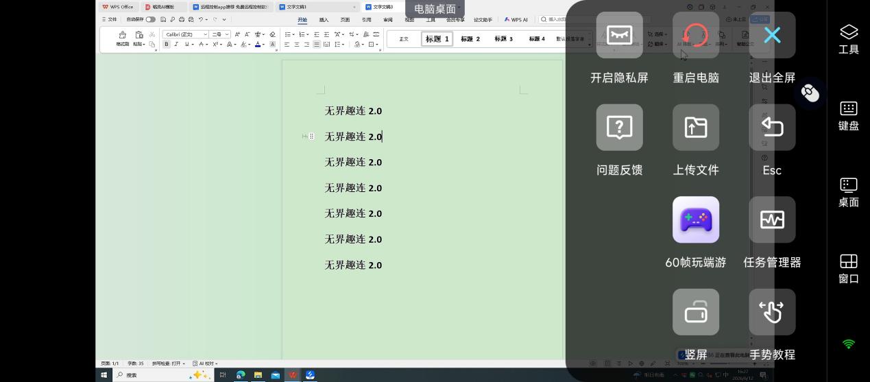Apply bold formatting with B button
Viewport: 870px width, 382px height.
[x=166, y=44]
